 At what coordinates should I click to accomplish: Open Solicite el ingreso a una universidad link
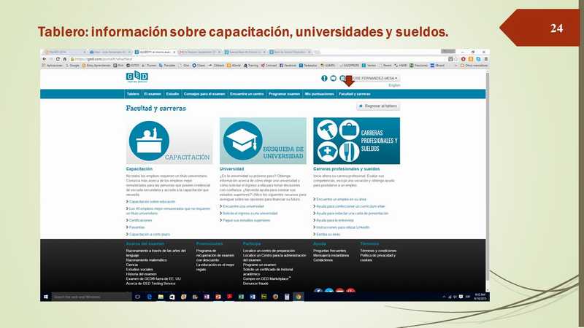pyautogui.click(x=250, y=214)
